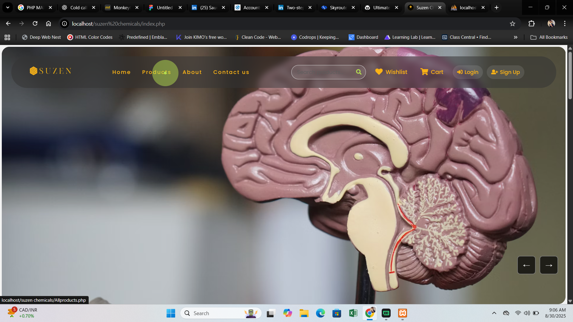This screenshot has height=322, width=573.
Task: Open File Explorer from the taskbar
Action: click(x=304, y=313)
